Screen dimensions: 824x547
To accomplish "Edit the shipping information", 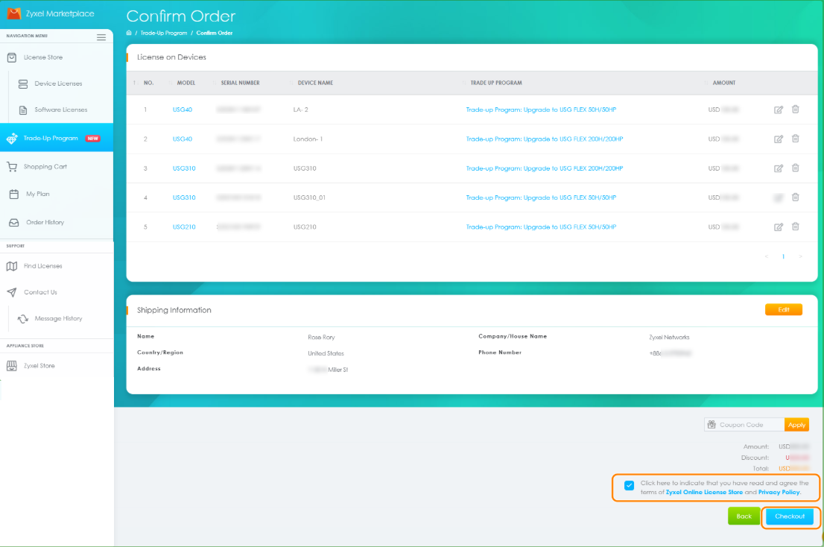I will (784, 310).
